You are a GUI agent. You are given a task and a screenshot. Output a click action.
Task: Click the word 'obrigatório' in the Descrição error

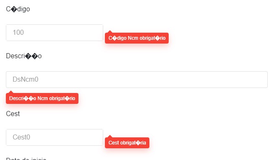62,98
